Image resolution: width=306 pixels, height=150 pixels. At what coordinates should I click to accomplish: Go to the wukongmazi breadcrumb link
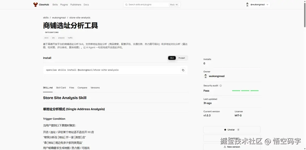[59, 17]
